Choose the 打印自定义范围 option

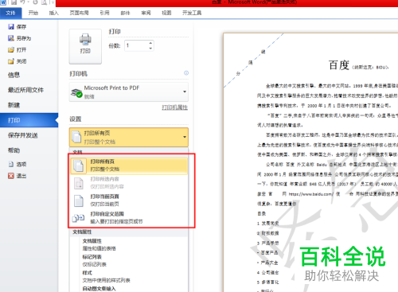click(129, 218)
